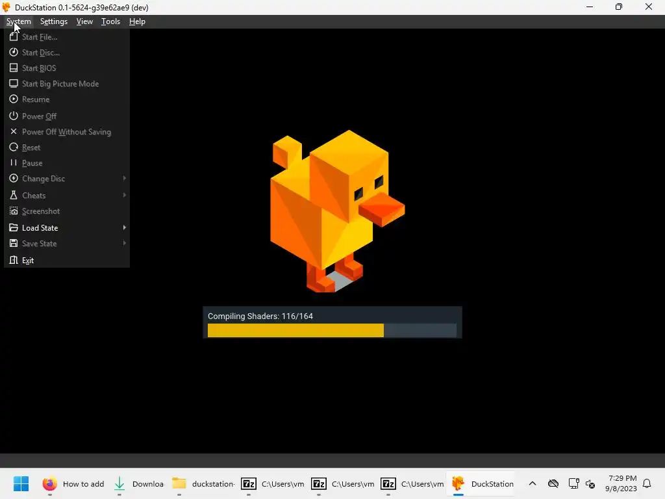This screenshot has width=665, height=499.
Task: Open the System menu
Action: tap(19, 21)
